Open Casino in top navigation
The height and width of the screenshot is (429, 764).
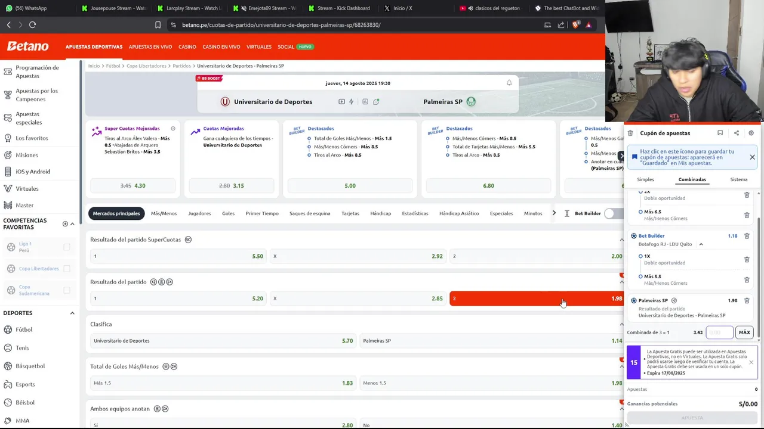[187, 46]
